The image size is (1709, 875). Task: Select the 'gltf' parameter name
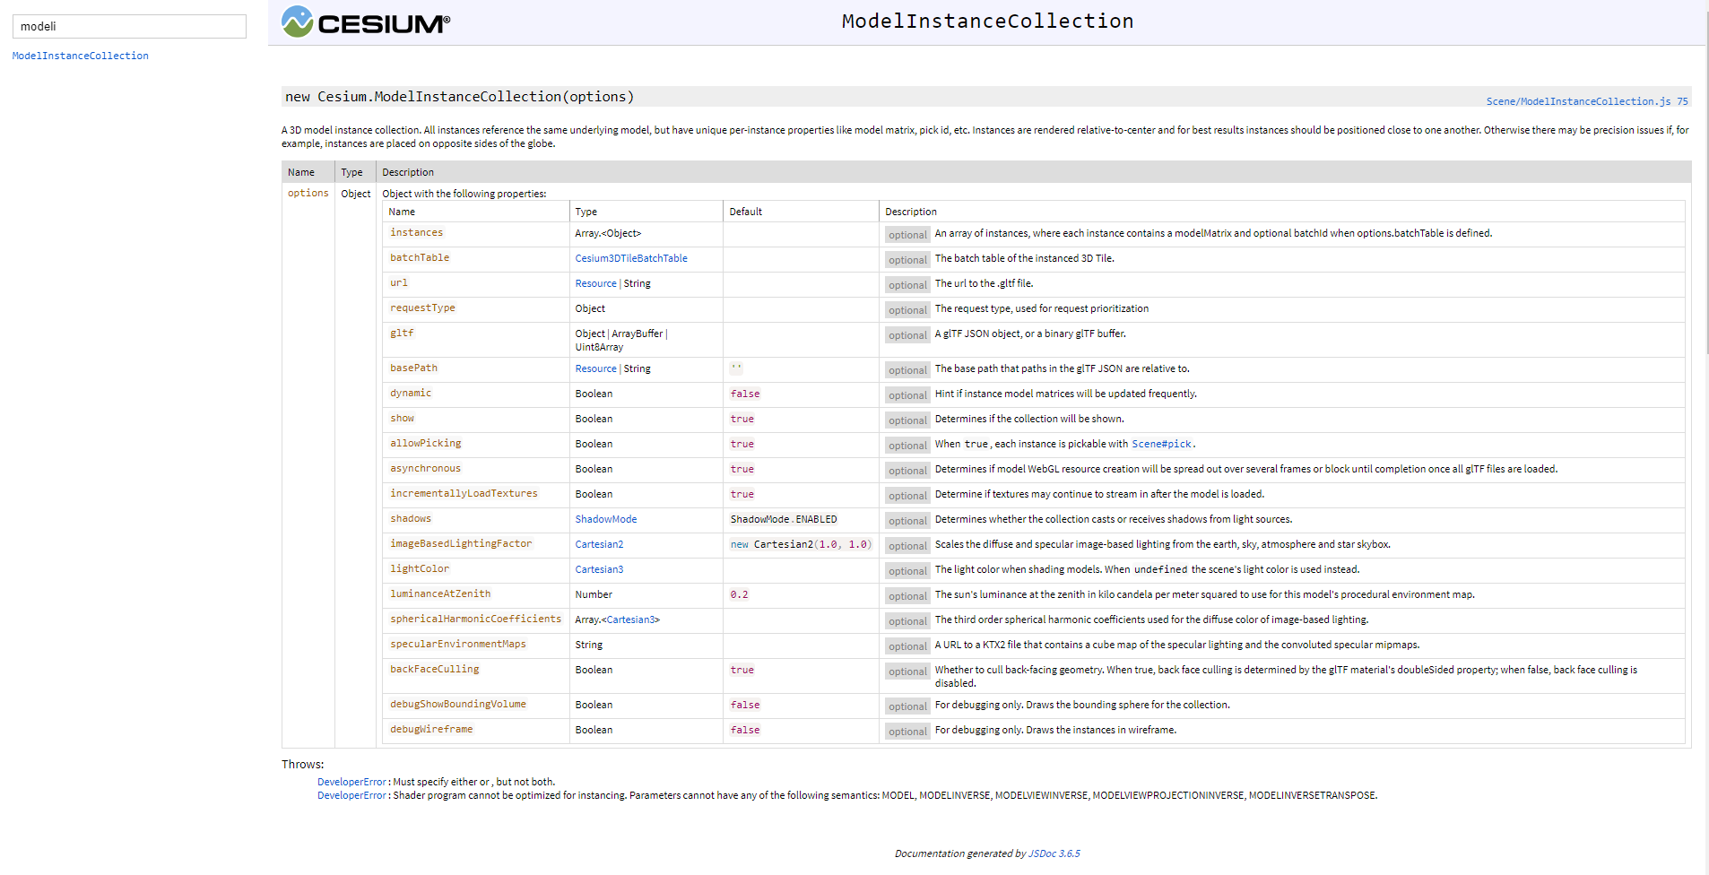point(402,333)
